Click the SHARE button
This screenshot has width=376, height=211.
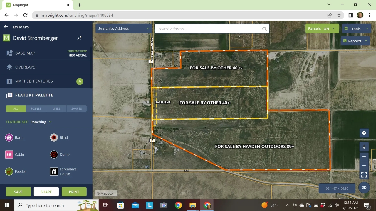[x=46, y=192]
